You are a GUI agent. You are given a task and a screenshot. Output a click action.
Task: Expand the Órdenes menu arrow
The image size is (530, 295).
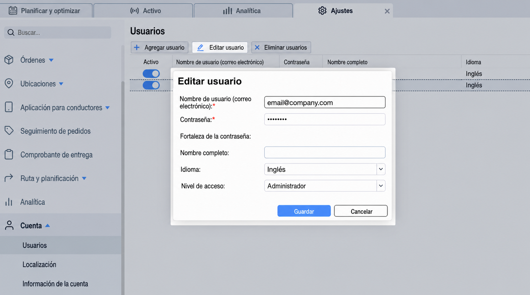point(51,60)
